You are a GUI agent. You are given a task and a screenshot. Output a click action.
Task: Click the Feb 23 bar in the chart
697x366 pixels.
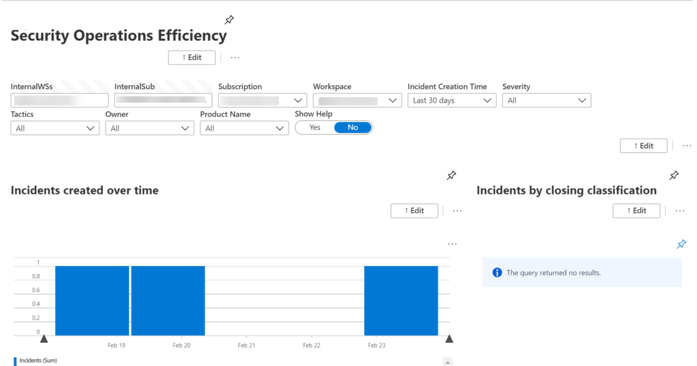tap(401, 301)
